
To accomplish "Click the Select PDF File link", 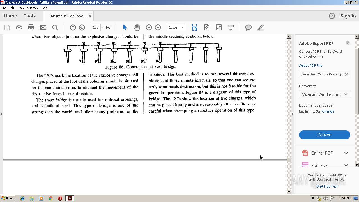I will (310, 65).
